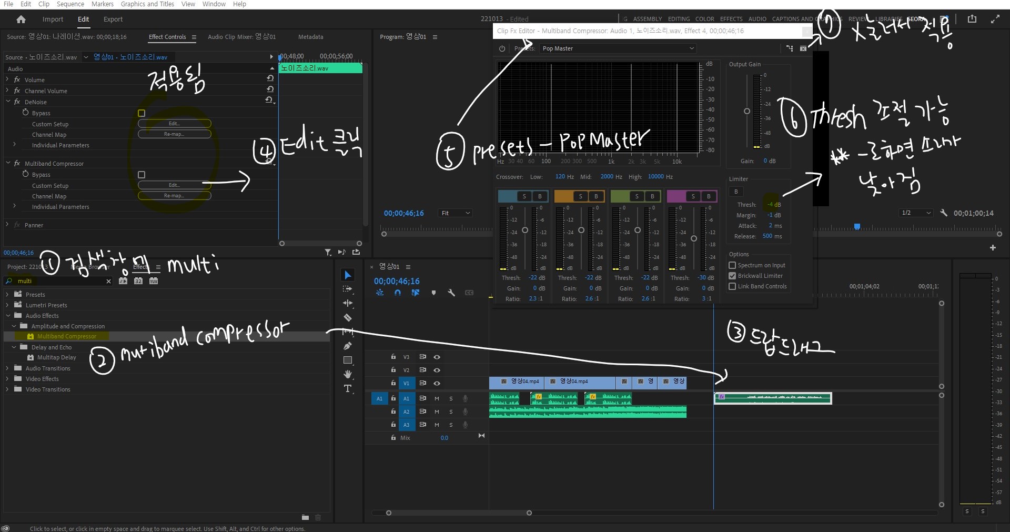Viewport: 1010px width, 532px height.
Task: Toggle Snap in timeline magnet icon
Action: pyautogui.click(x=398, y=293)
